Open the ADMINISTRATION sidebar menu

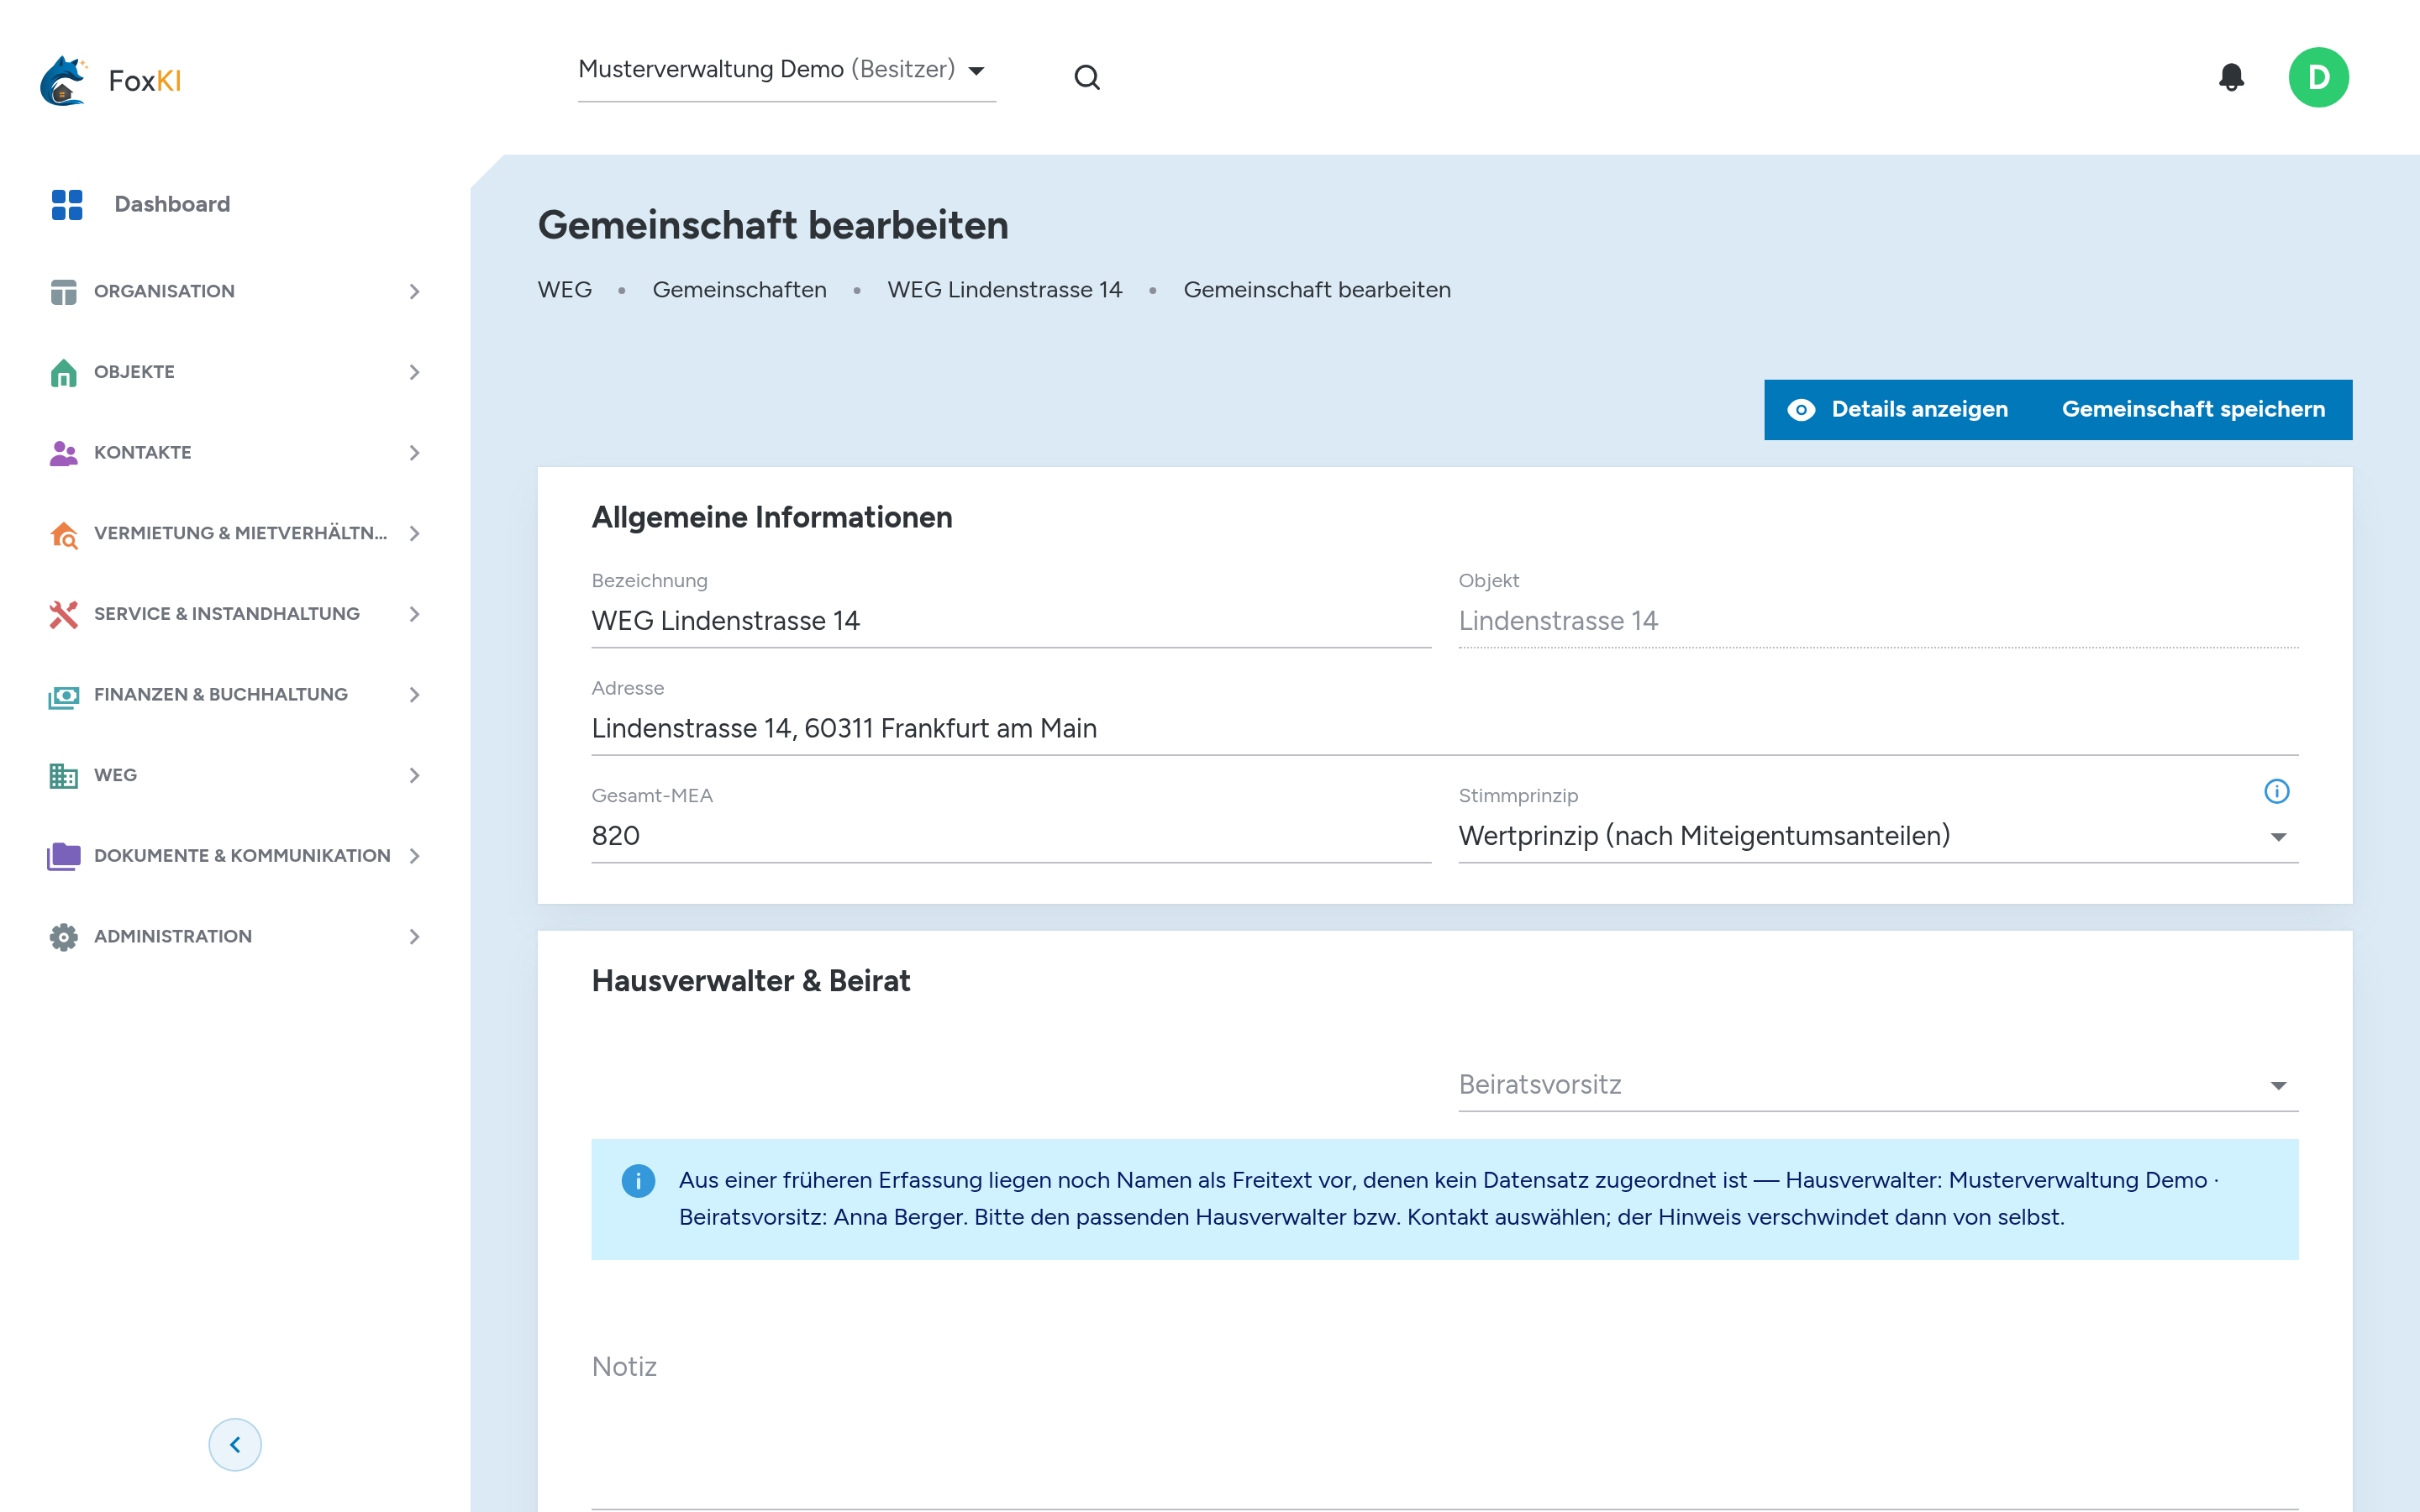pos(235,937)
